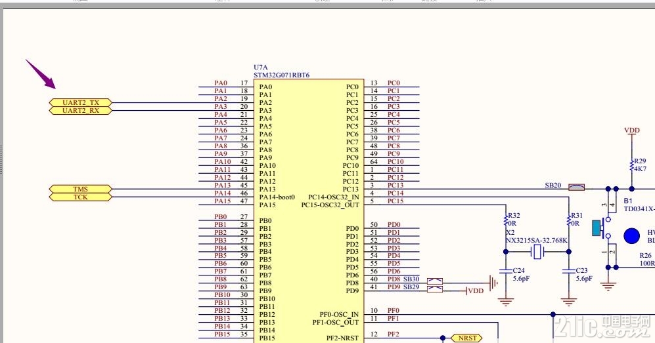This screenshot has height=343, width=655.
Task: Click the R29 designator text
Action: pos(640,161)
